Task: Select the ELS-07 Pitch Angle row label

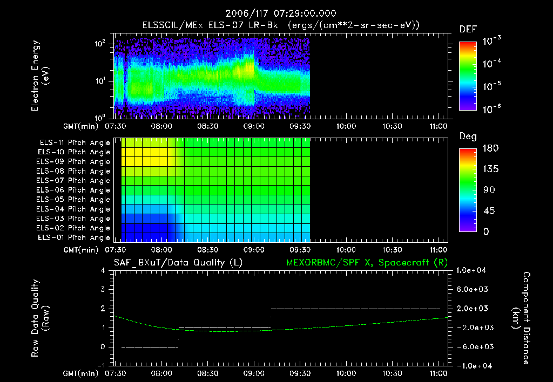Action: [x=73, y=180]
